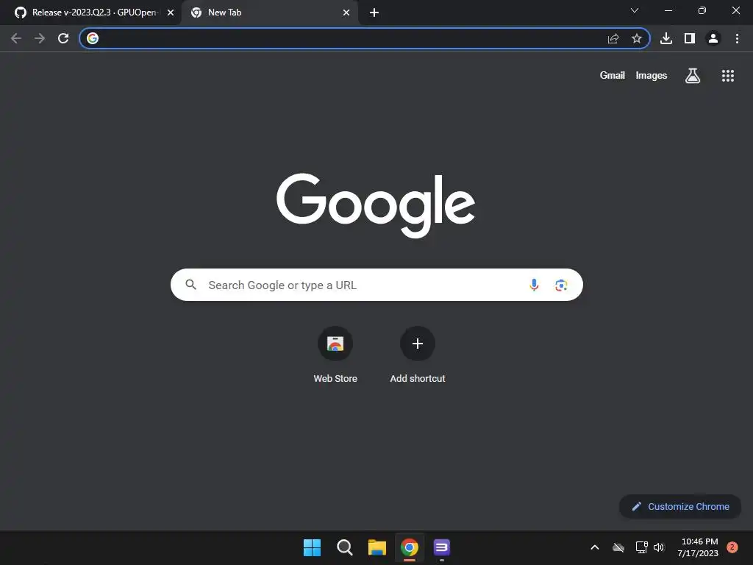Reload the current page

click(x=63, y=38)
